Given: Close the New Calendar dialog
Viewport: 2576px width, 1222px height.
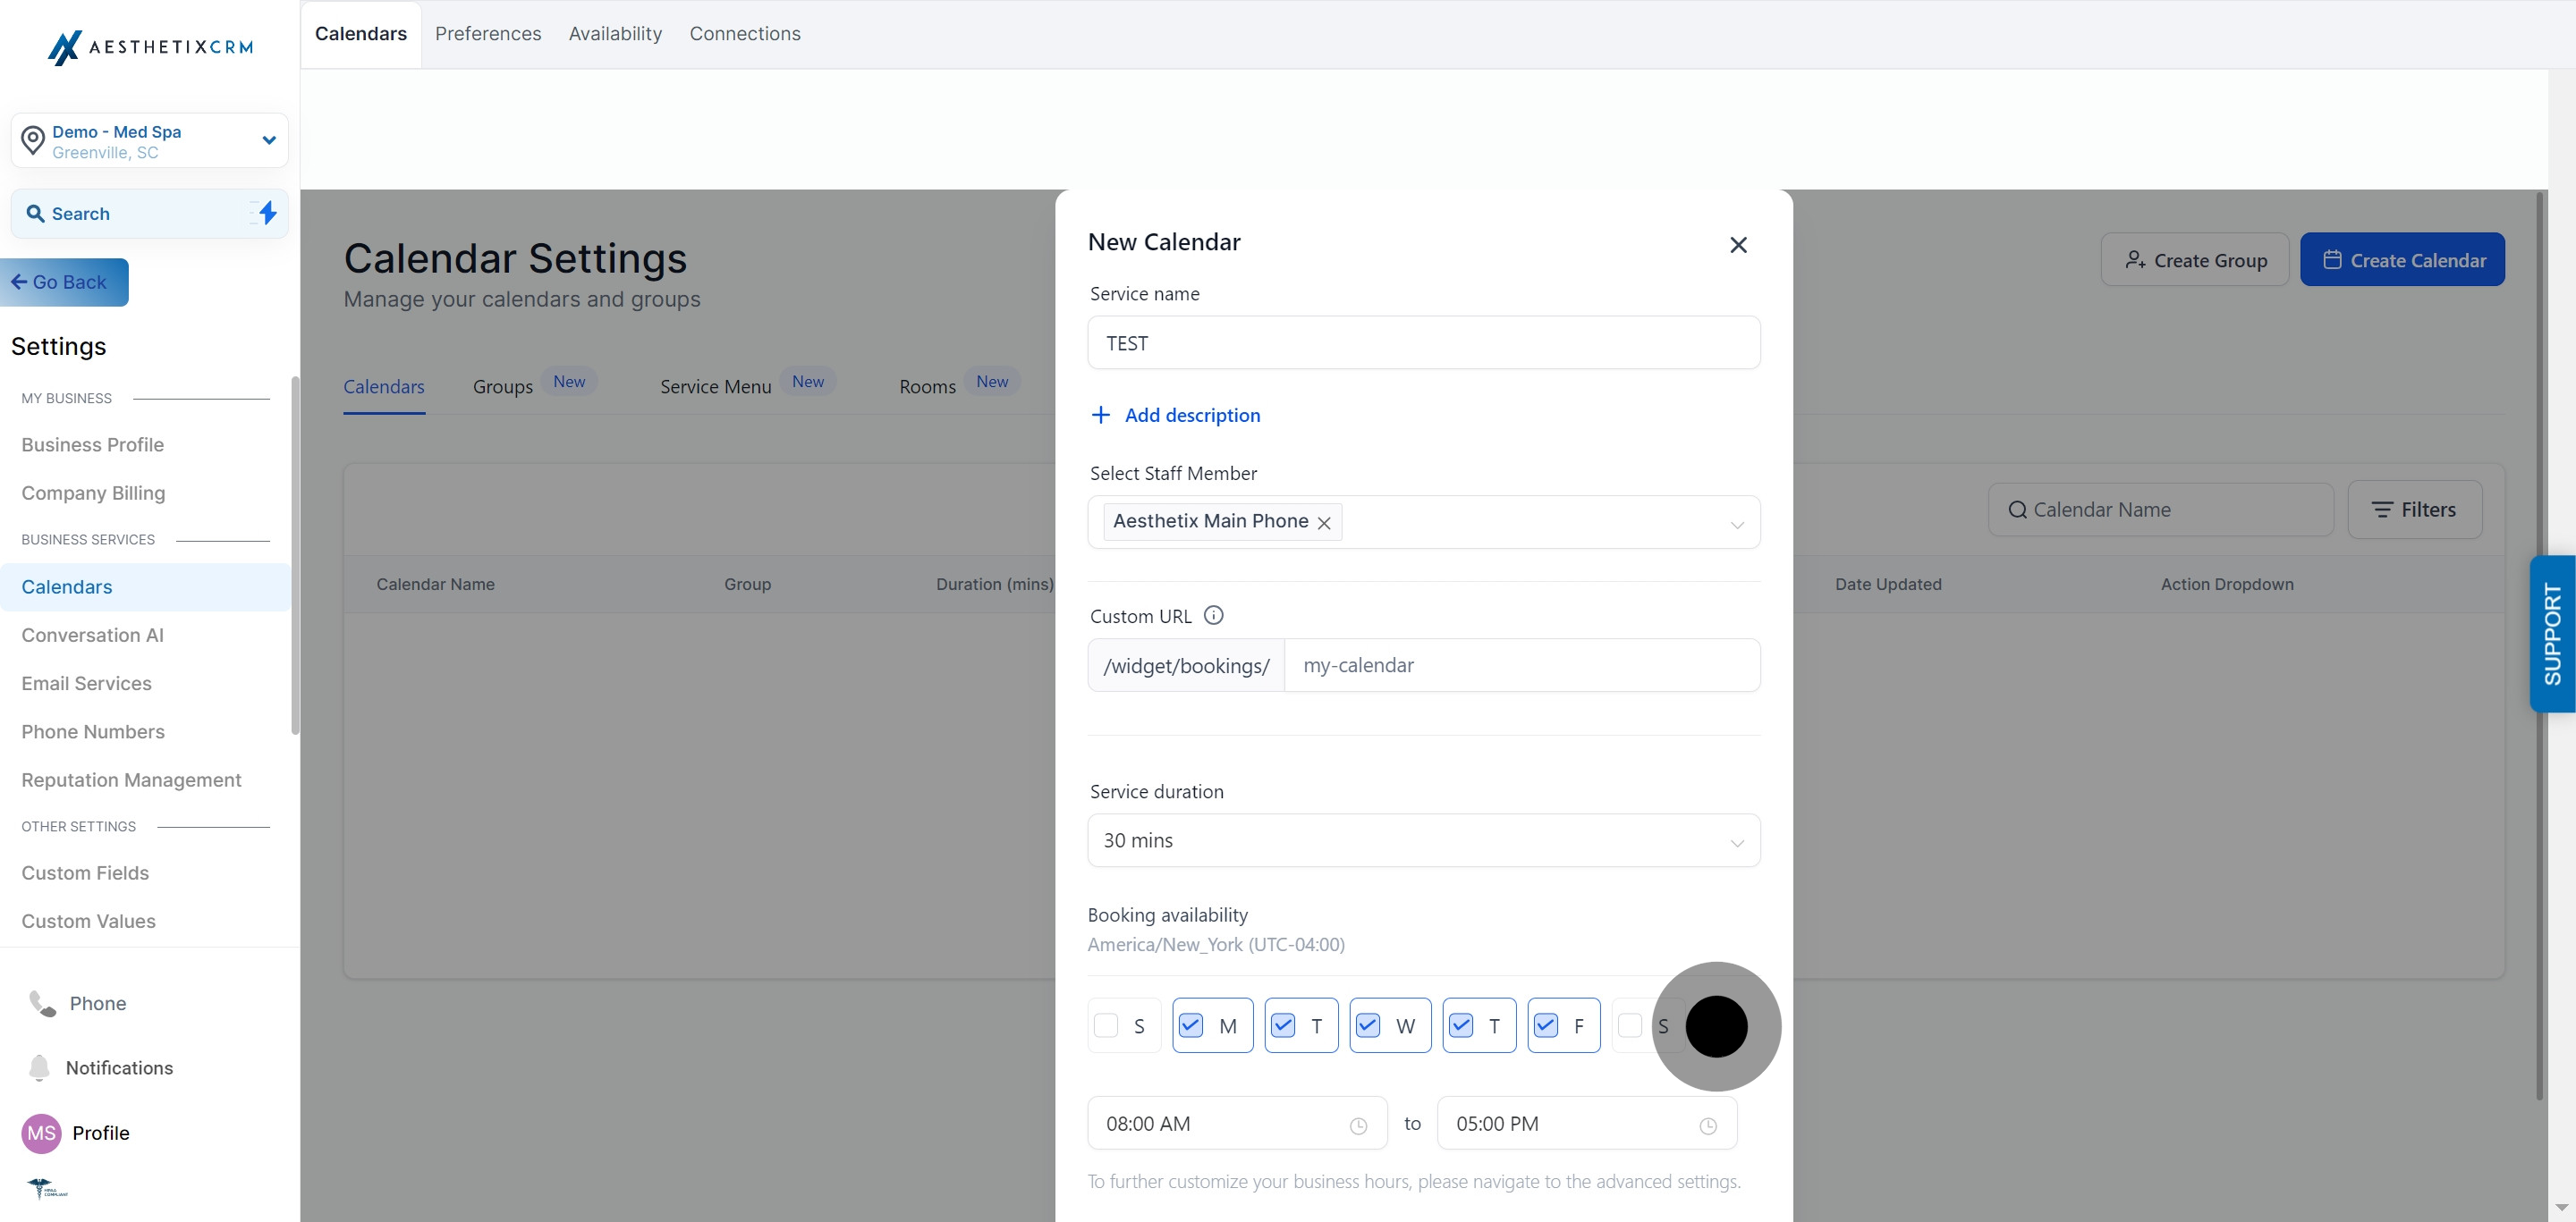Looking at the screenshot, I should pos(1738,245).
